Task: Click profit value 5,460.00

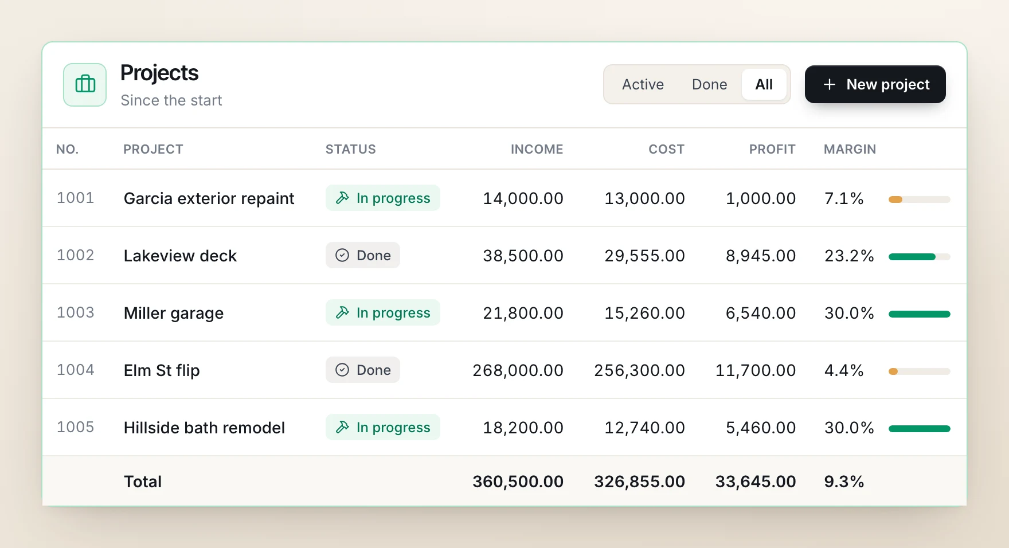Action: coord(761,428)
